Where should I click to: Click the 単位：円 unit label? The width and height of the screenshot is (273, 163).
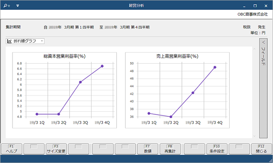pyautogui.click(x=258, y=33)
